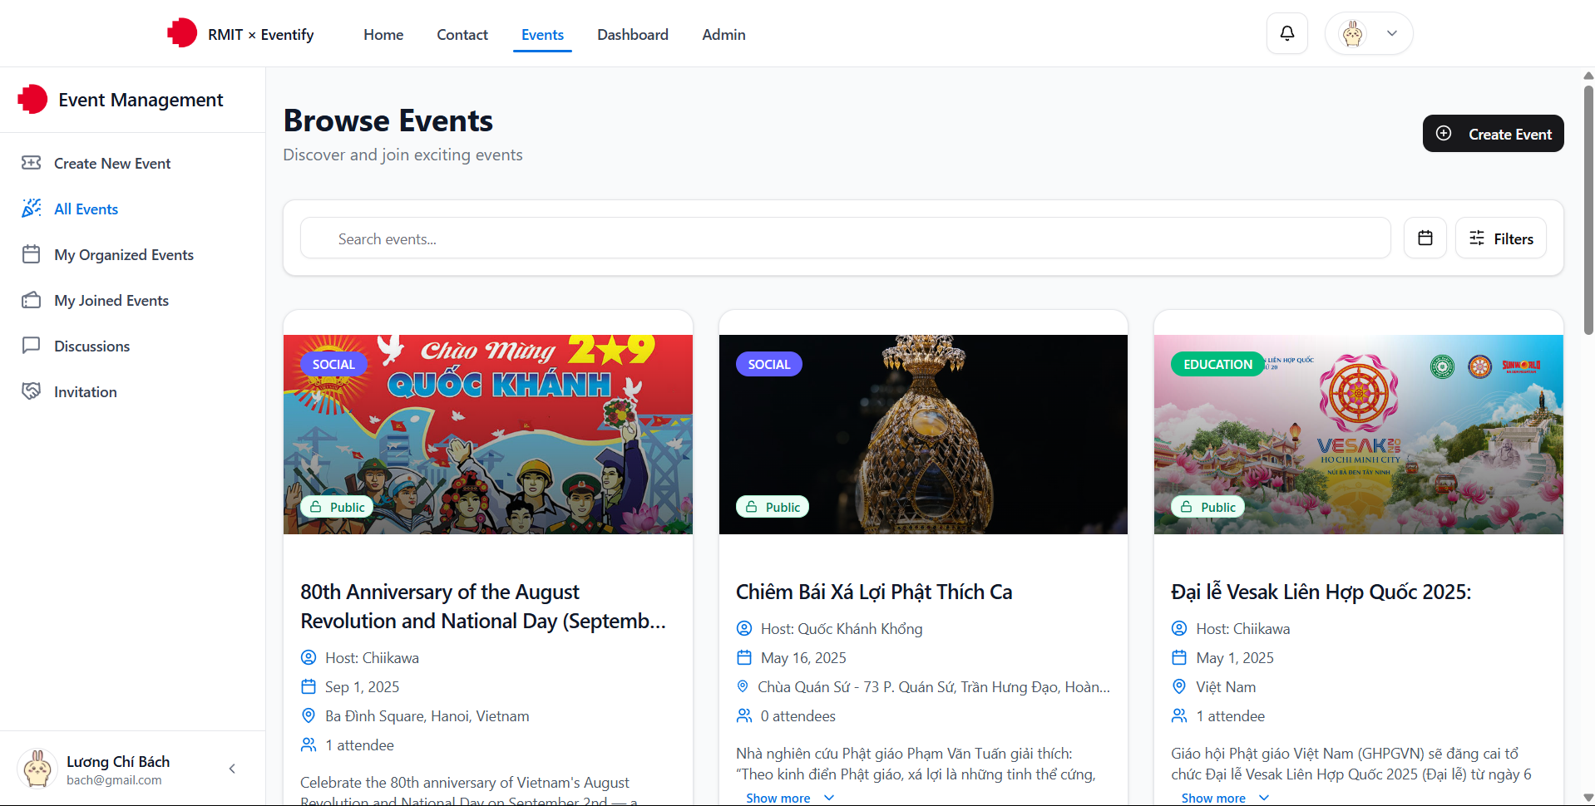This screenshot has width=1595, height=806.
Task: Expand Show more on Vesak event
Action: (x=1224, y=798)
